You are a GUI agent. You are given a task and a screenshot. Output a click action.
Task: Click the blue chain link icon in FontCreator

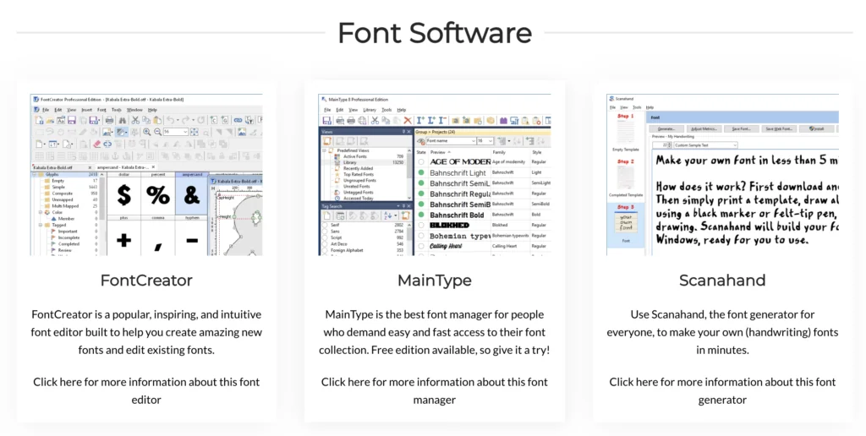click(x=238, y=120)
